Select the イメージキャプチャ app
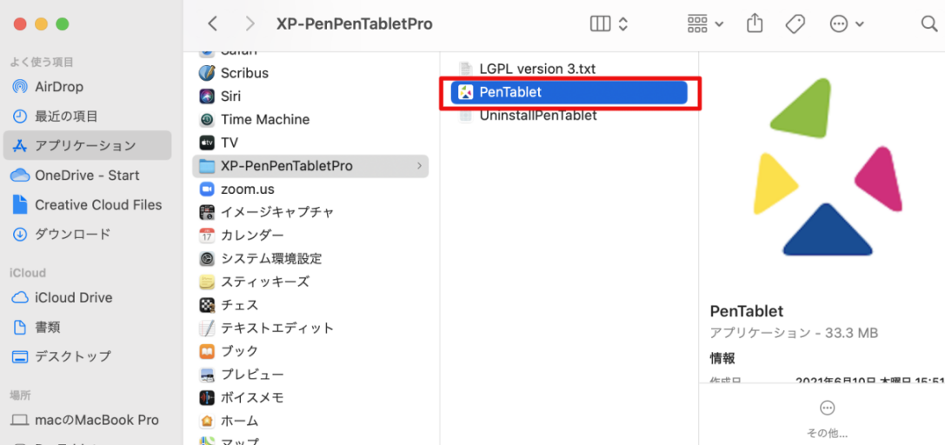 pos(310,212)
